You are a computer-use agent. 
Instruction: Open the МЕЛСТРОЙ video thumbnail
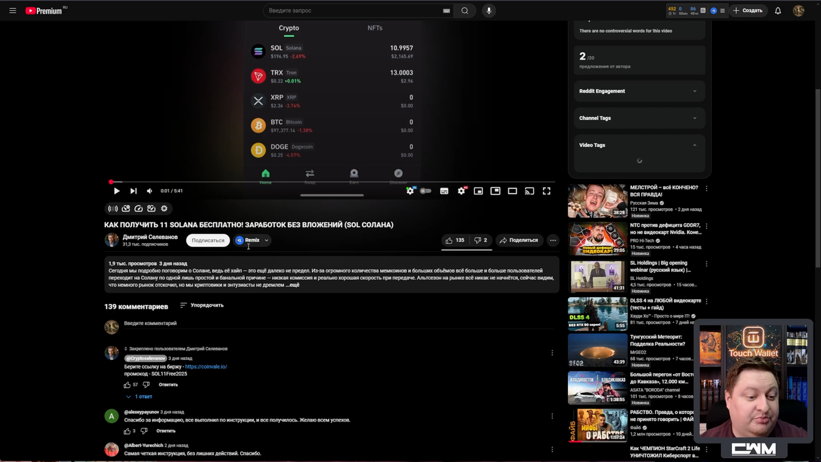tap(597, 201)
